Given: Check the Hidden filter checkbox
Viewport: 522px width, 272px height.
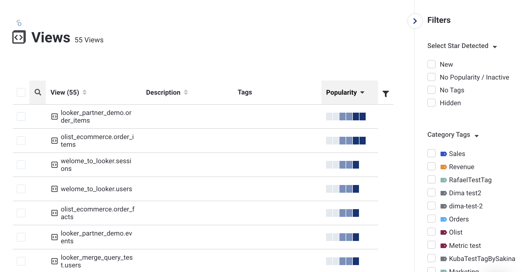Looking at the screenshot, I should click(x=431, y=103).
